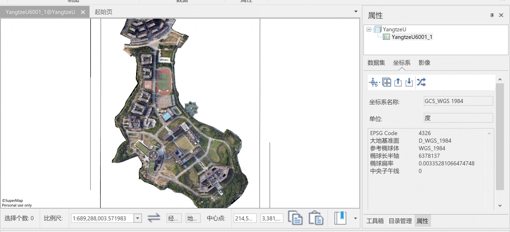510x232 pixels.
Task: Expand the dropdown arrow beside bookmark icon
Action: [355, 218]
